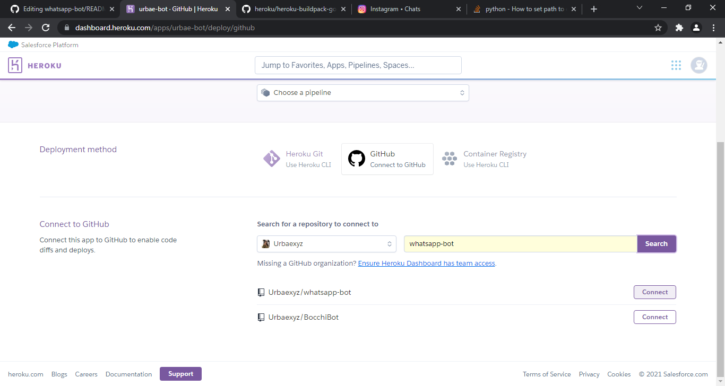
Task: Click the repository name search field
Action: pyautogui.click(x=520, y=244)
